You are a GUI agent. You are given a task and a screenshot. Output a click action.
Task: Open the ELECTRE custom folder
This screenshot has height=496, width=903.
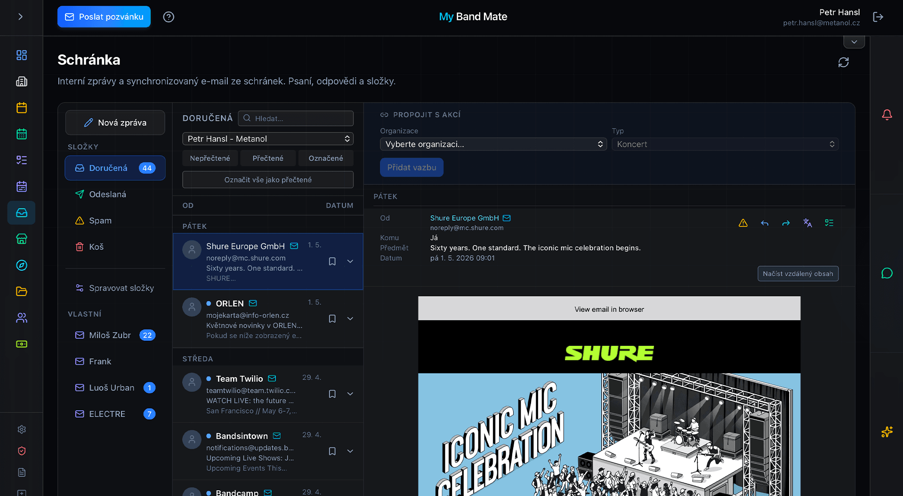(x=115, y=414)
